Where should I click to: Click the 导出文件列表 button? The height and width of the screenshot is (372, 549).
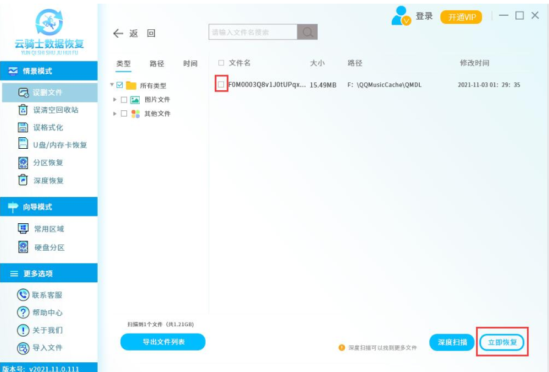(163, 342)
